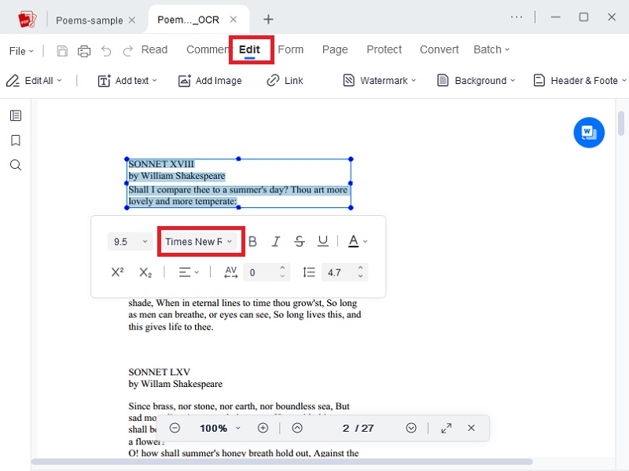Screen dimensions: 629x471
Task: Undo the last action
Action: pyautogui.click(x=106, y=51)
